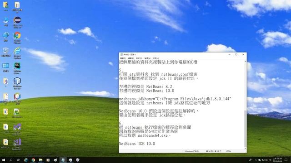291x163 pixels.
Task: Show hidden system tray icons
Action: click(x=256, y=160)
